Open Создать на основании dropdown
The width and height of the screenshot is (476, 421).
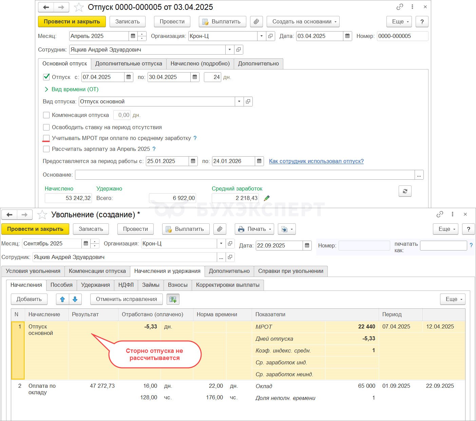pos(303,22)
